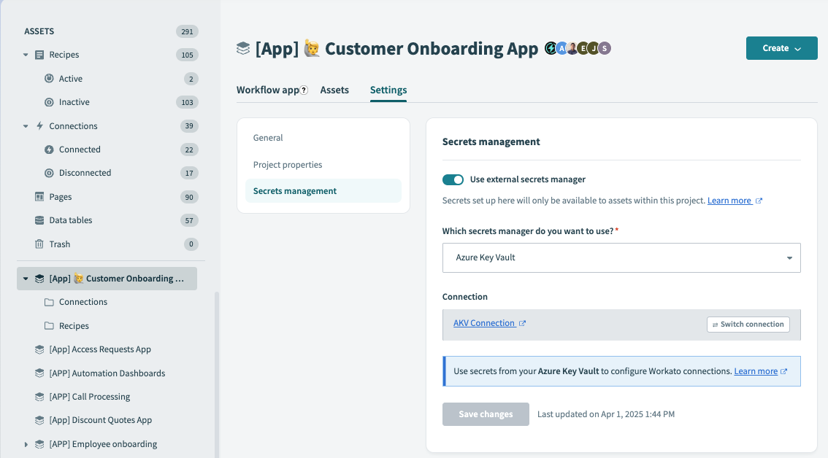828x458 pixels.
Task: Click the Switch connection button
Action: tap(748, 325)
